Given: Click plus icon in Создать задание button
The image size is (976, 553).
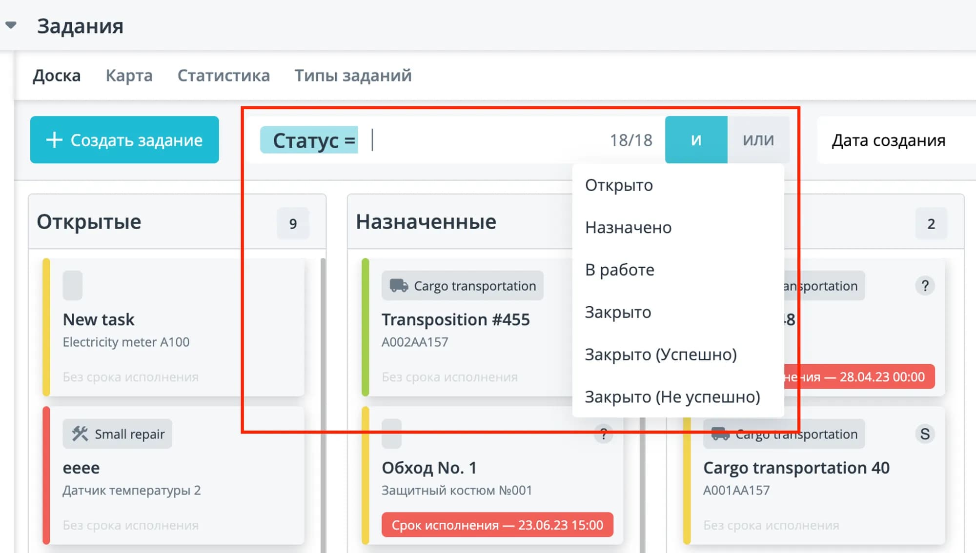Looking at the screenshot, I should (54, 140).
